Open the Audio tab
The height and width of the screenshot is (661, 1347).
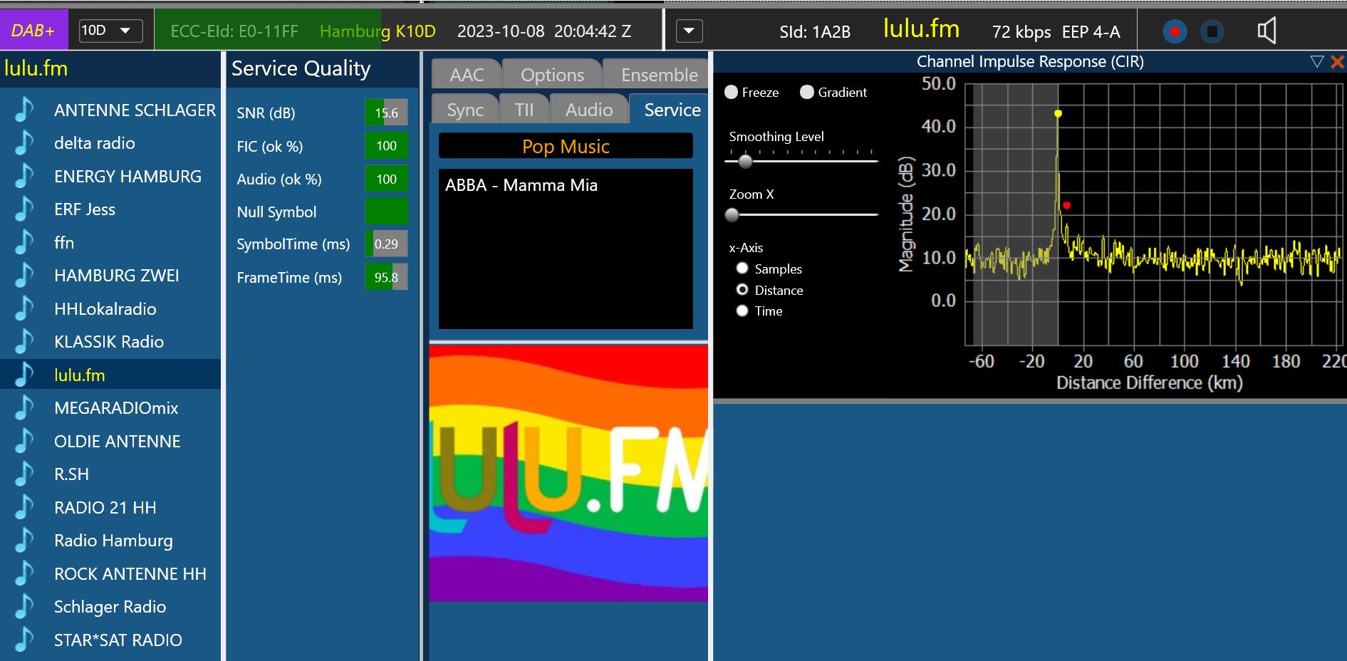coord(589,110)
